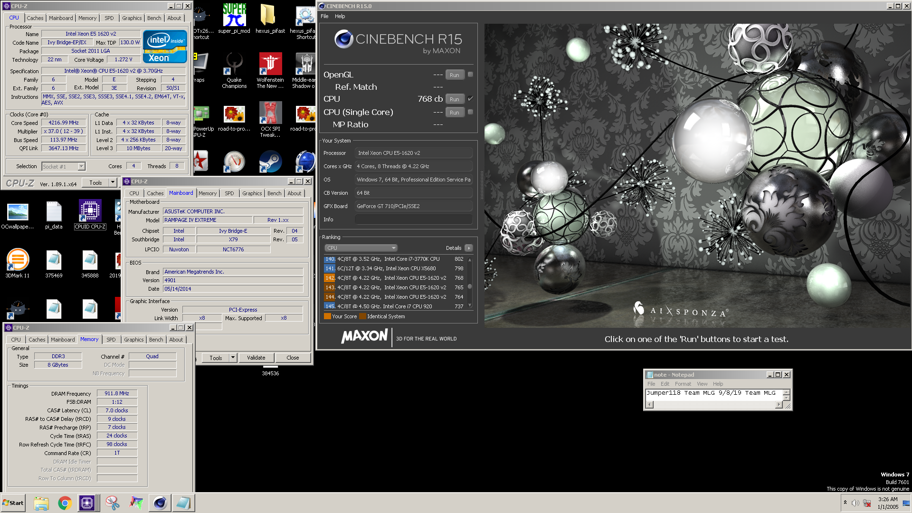This screenshot has height=513, width=912.
Task: Switch to Caches tab in top CPU-Z window
Action: point(35,18)
